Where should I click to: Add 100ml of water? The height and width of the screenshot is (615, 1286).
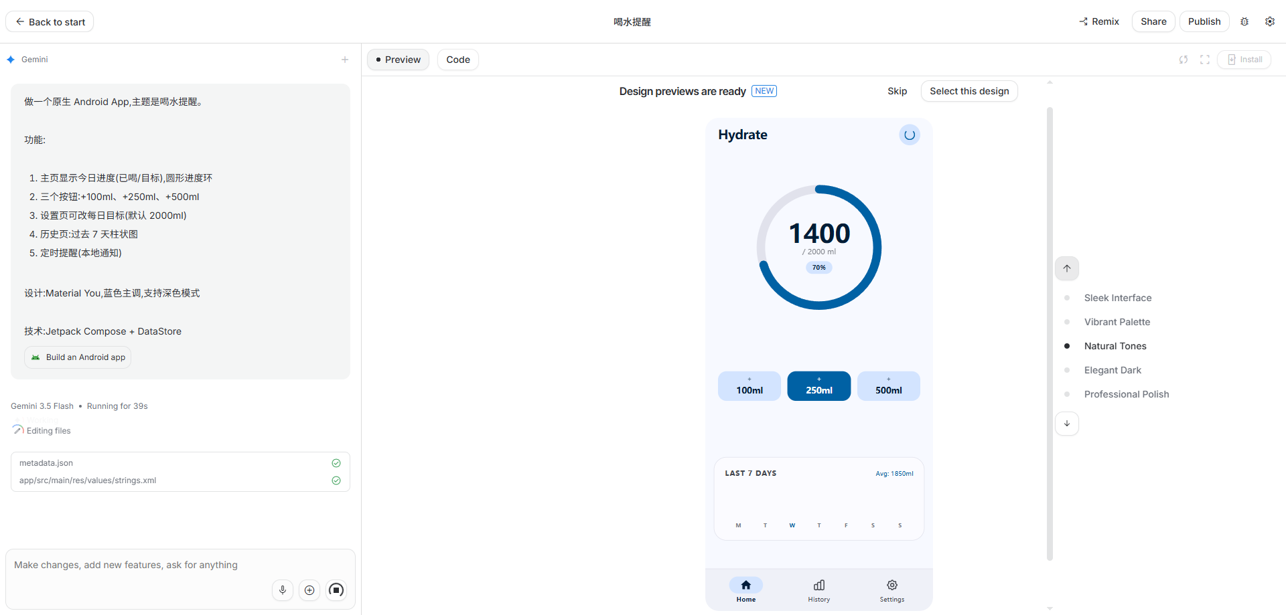point(749,386)
